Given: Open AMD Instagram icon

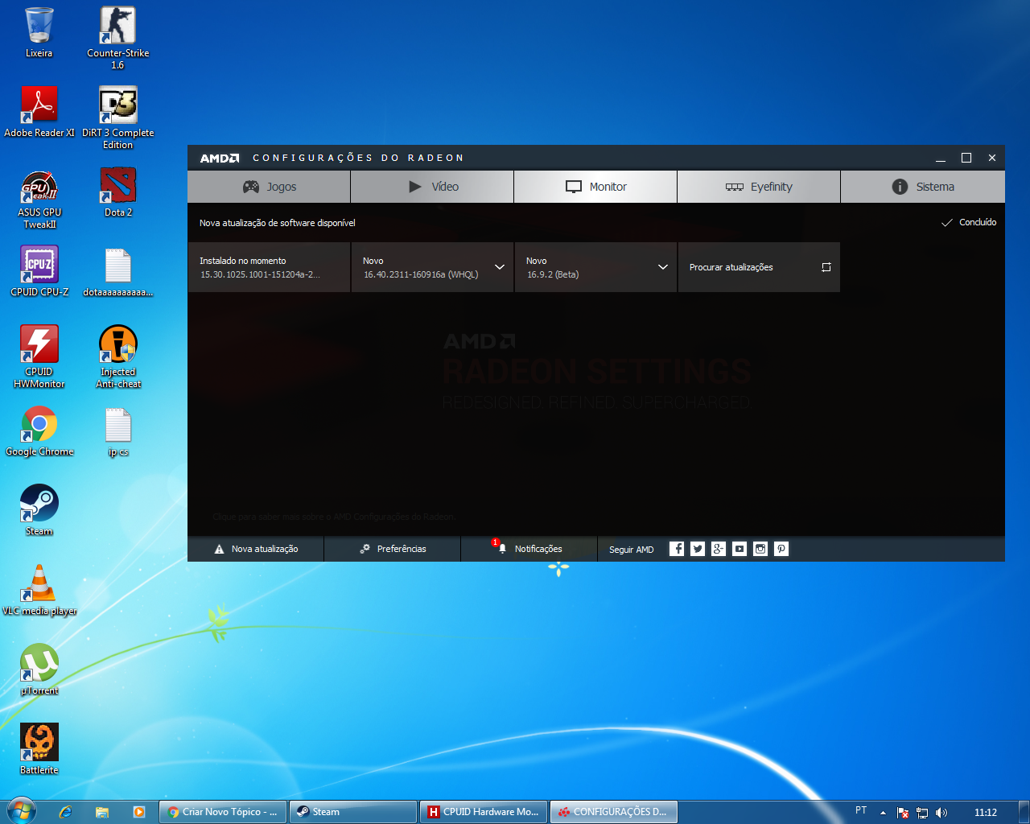Looking at the screenshot, I should 760,549.
